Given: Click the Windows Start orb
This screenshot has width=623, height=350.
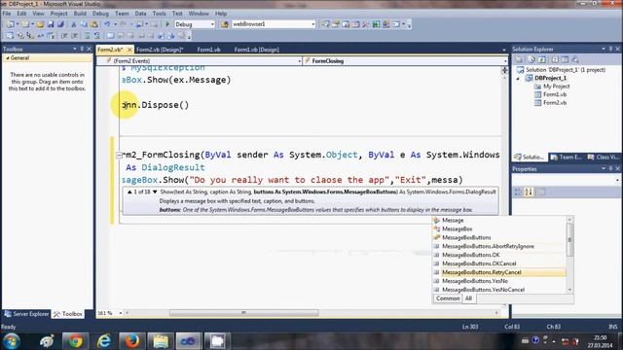Looking at the screenshot, I should pos(12,341).
